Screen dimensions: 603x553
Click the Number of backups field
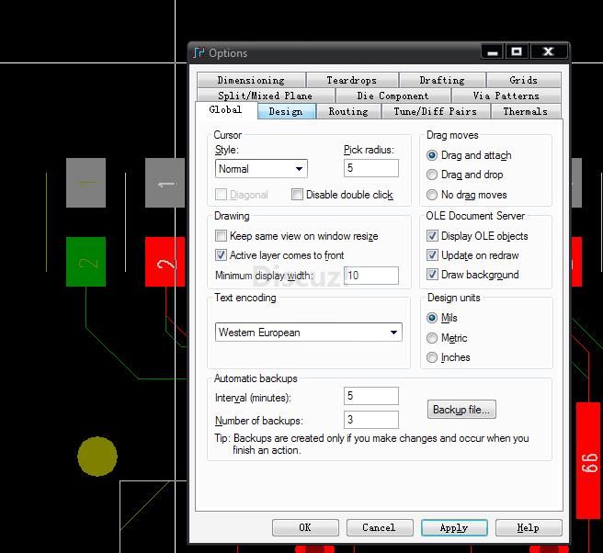[x=371, y=420]
